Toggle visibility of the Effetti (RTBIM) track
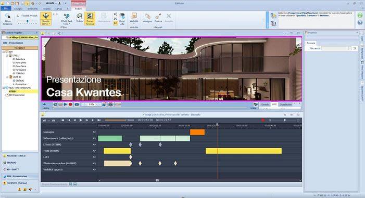 point(94,144)
